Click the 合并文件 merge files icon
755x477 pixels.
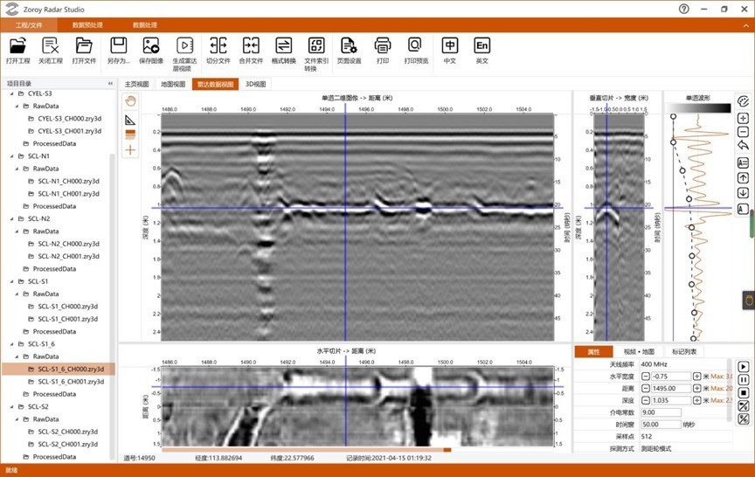tap(251, 45)
